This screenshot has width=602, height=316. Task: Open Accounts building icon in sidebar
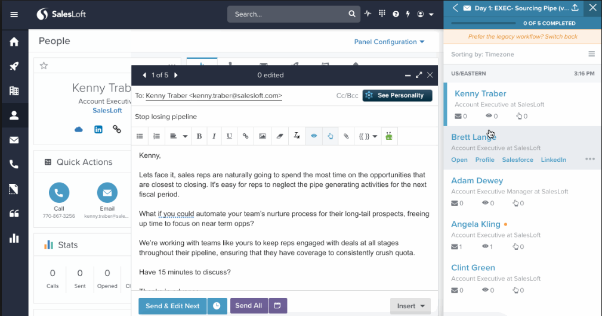(x=14, y=91)
